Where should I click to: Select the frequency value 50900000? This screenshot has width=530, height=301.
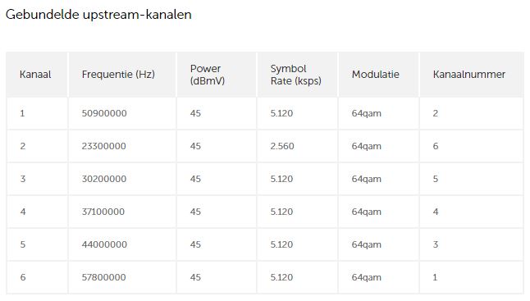(x=104, y=113)
